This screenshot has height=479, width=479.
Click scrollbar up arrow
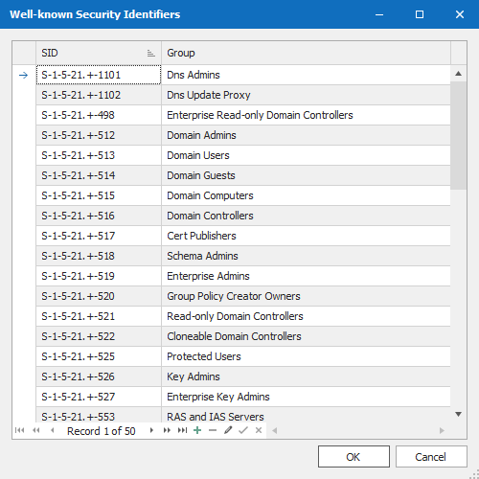click(x=459, y=74)
